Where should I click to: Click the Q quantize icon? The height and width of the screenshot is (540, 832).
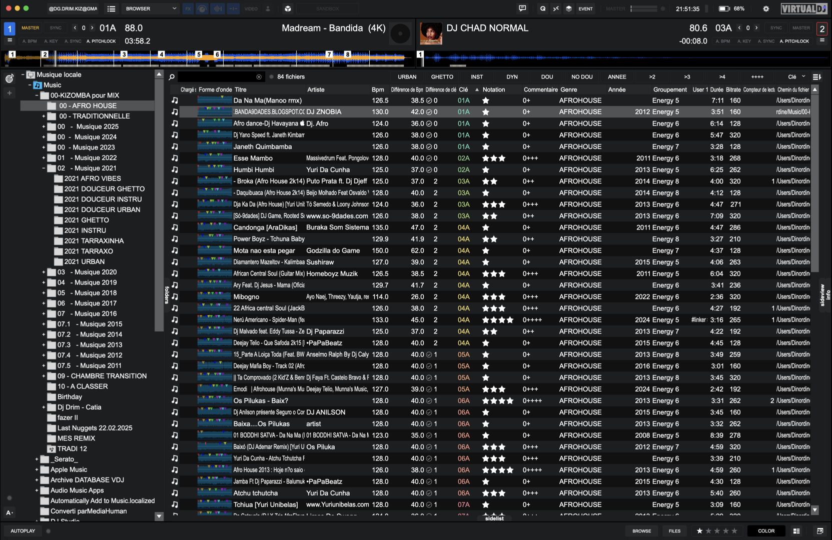pos(543,8)
